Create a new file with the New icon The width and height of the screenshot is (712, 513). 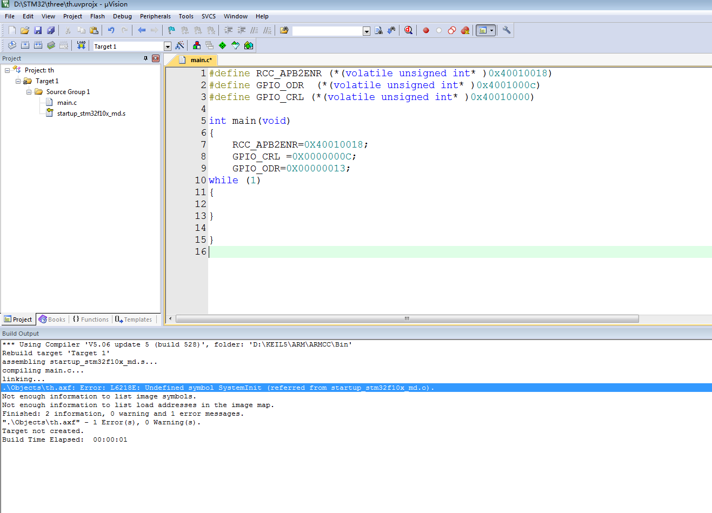click(x=12, y=30)
